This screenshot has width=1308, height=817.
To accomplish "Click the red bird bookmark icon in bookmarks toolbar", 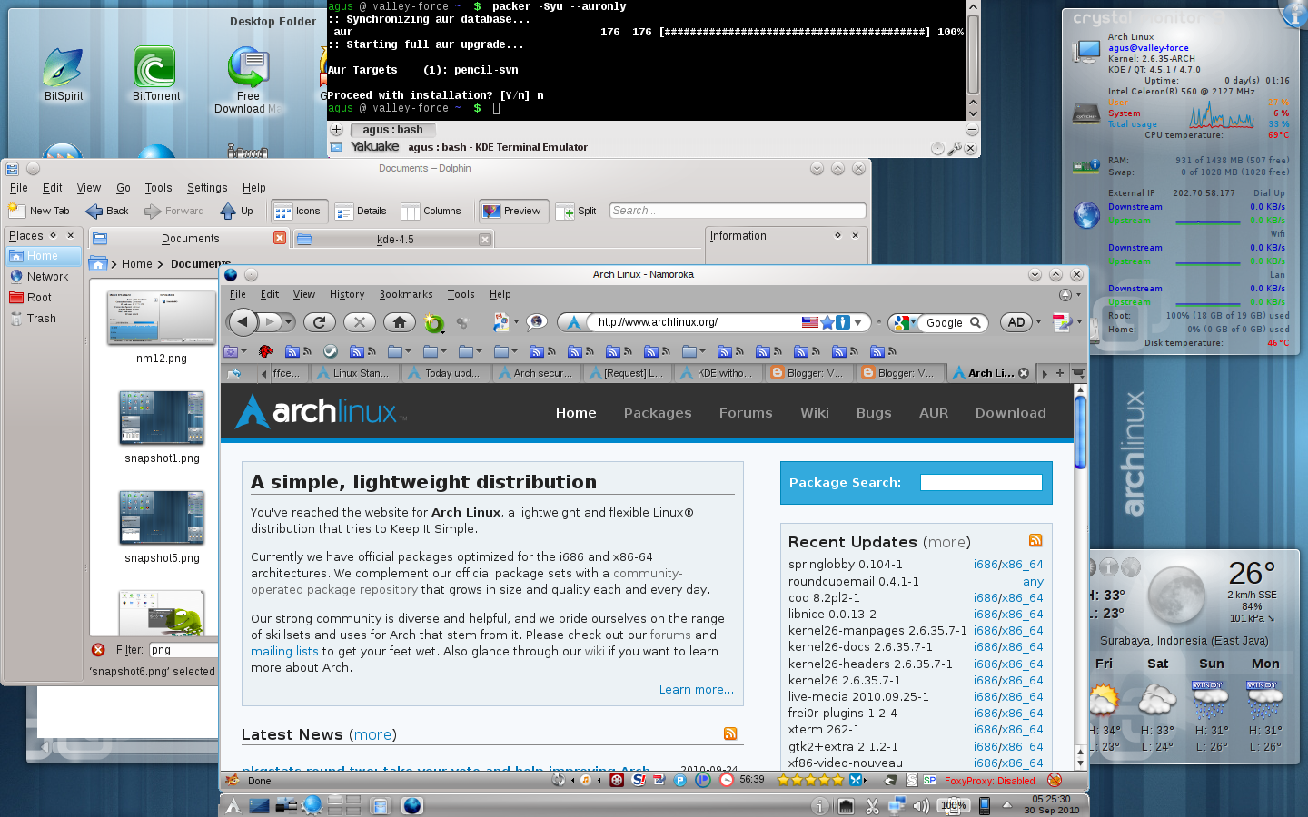I will pos(266,351).
